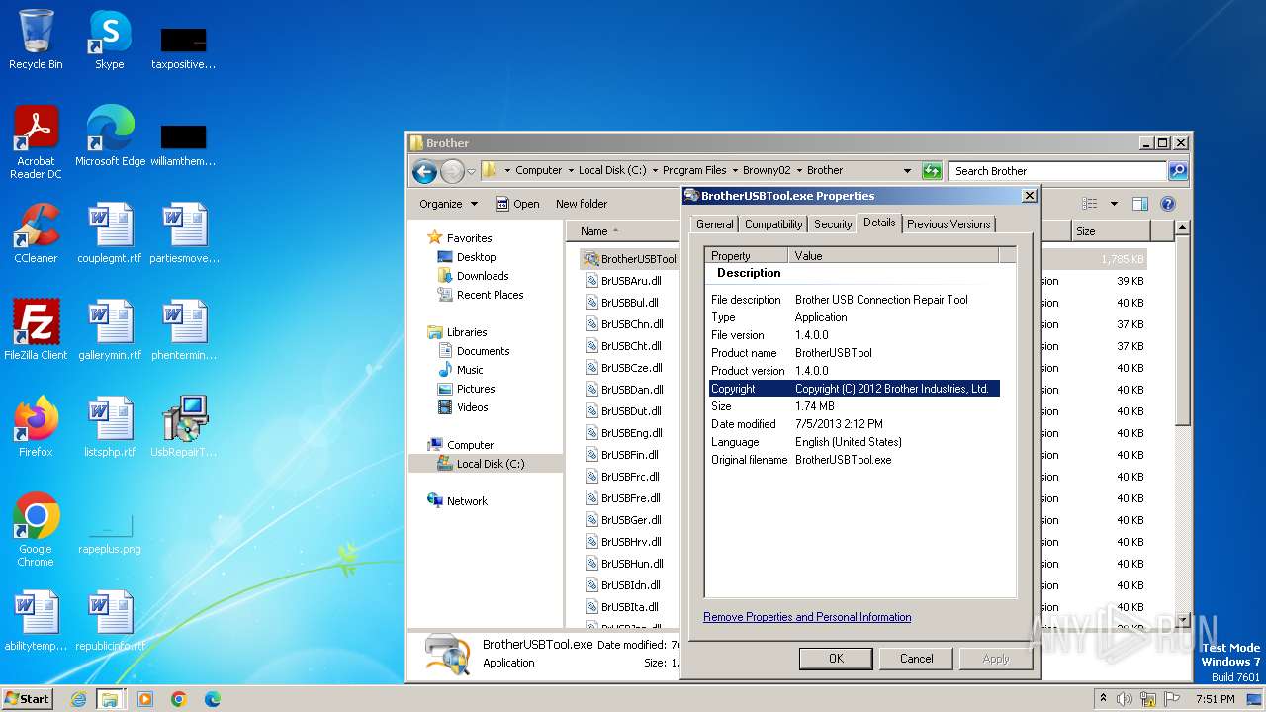
Task: Select the phentermin desktop document
Action: point(184,330)
